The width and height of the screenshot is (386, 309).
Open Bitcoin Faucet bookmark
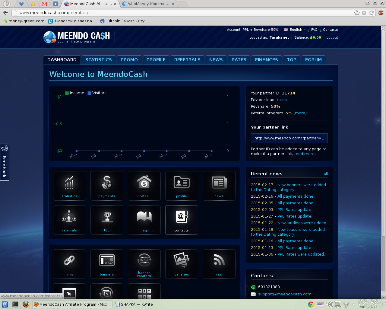pyautogui.click(x=124, y=21)
